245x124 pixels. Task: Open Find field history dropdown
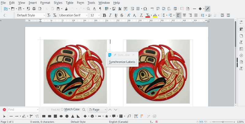pos(38,110)
